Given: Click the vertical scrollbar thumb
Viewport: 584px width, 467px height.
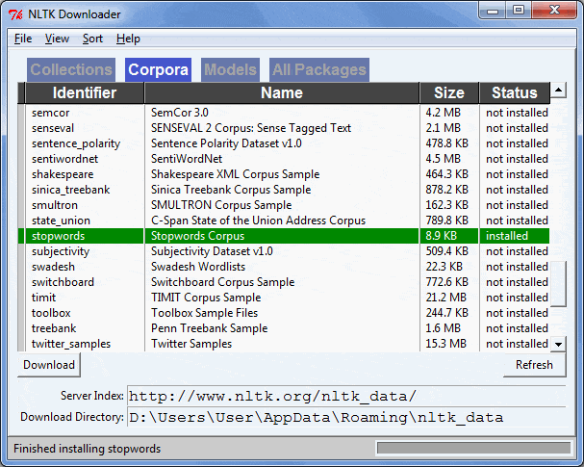Looking at the screenshot, I should point(558,284).
